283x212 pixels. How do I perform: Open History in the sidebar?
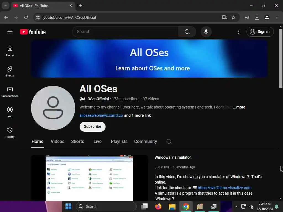click(10, 132)
